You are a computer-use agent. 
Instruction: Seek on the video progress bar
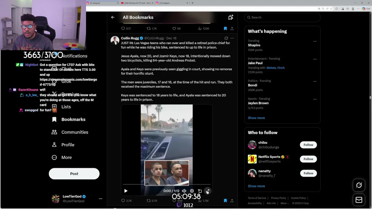[x=167, y=185]
